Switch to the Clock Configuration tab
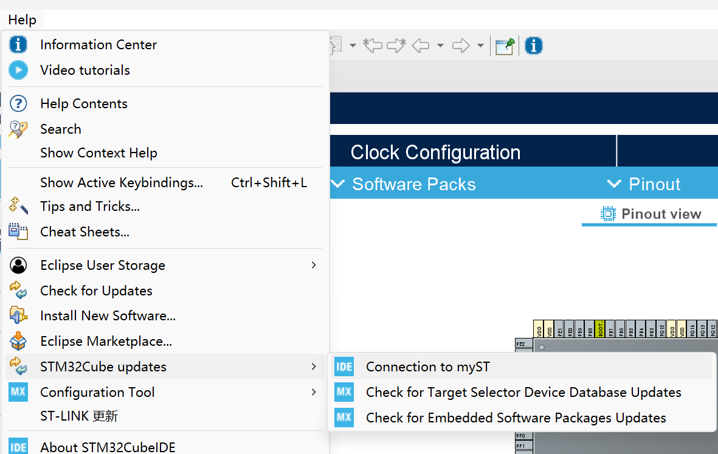 (x=435, y=151)
